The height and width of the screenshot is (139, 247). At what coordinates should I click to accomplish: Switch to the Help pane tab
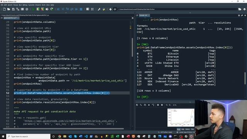[183, 129]
